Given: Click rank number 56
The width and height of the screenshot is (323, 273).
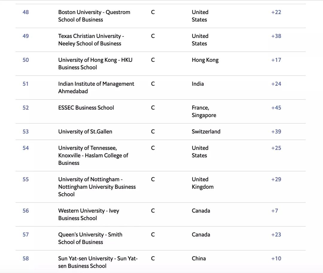Looking at the screenshot, I should coord(26,211).
